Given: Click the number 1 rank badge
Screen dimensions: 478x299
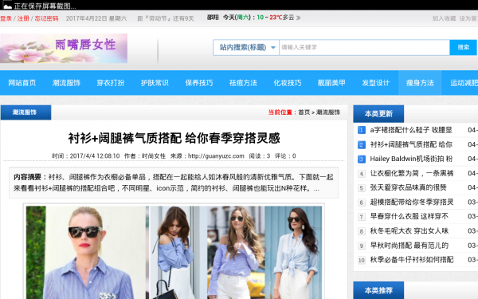Looking at the screenshot, I should [x=361, y=130].
